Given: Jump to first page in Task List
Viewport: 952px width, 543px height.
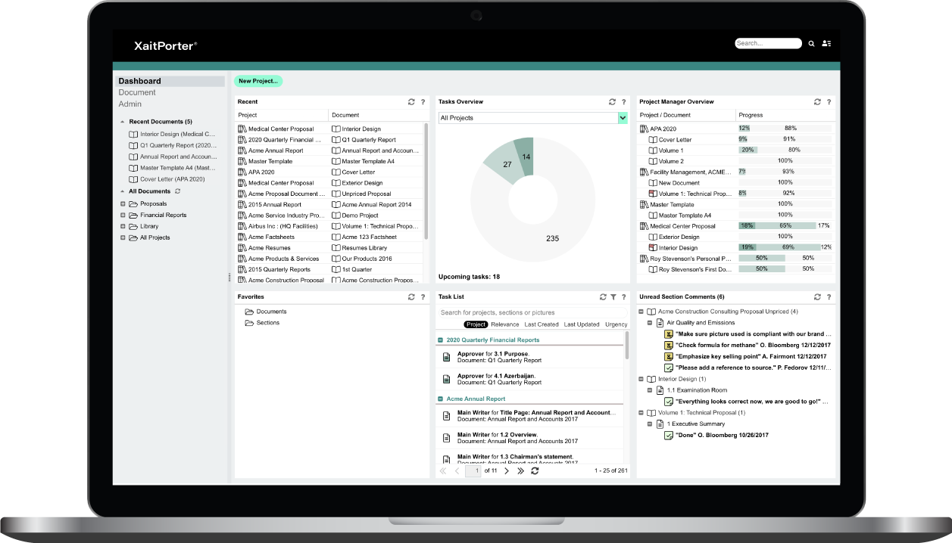Looking at the screenshot, I should (x=443, y=470).
